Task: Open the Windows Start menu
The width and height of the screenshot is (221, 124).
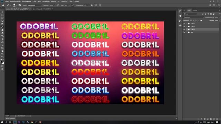Action: point(2,122)
